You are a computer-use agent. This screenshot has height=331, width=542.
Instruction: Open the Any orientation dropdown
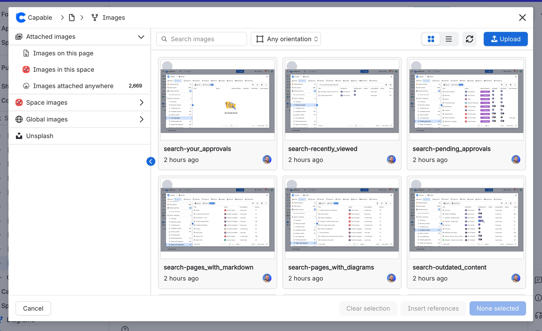(x=286, y=39)
